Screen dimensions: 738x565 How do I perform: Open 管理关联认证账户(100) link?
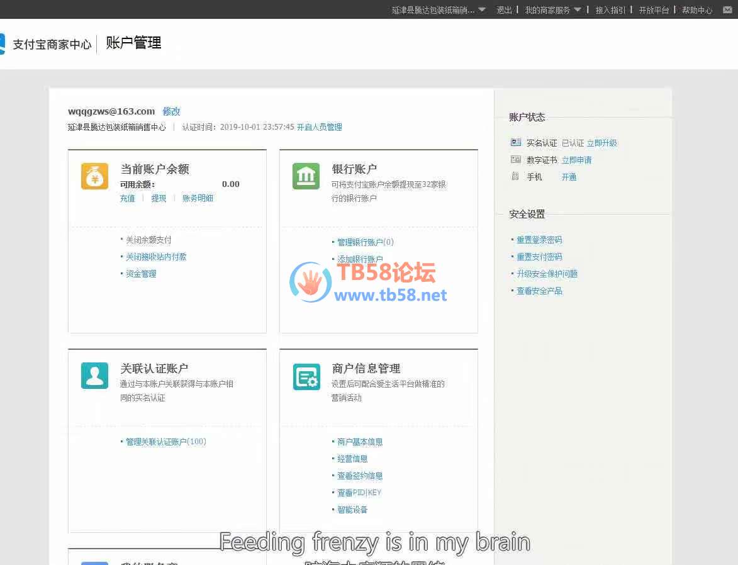tap(166, 442)
